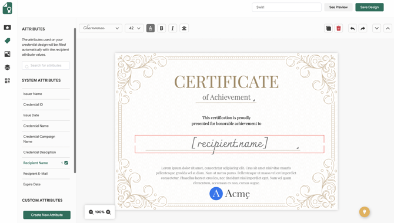Screen dimensions: 394x223
Task: Click the Bold formatting icon
Action: pyautogui.click(x=162, y=28)
